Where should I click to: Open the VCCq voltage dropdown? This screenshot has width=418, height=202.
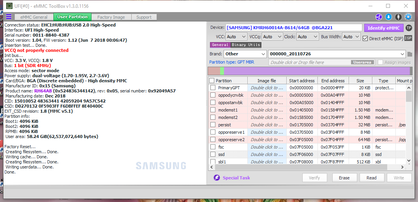click(x=272, y=37)
